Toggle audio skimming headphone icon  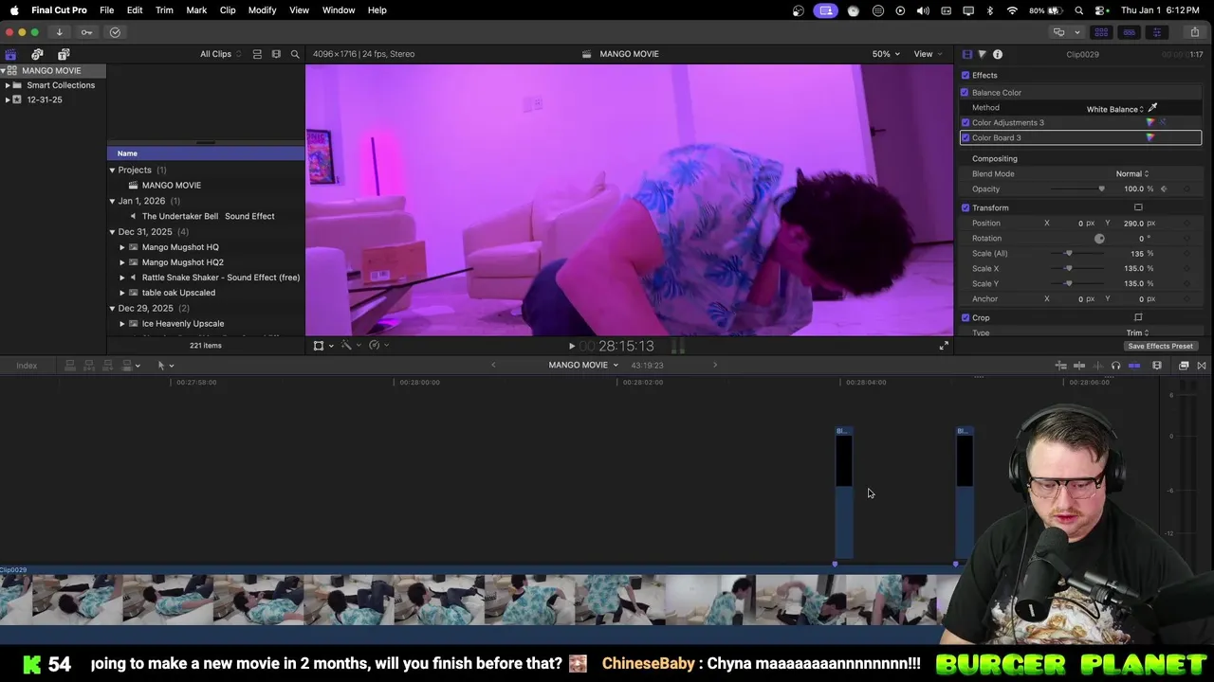click(x=1115, y=366)
